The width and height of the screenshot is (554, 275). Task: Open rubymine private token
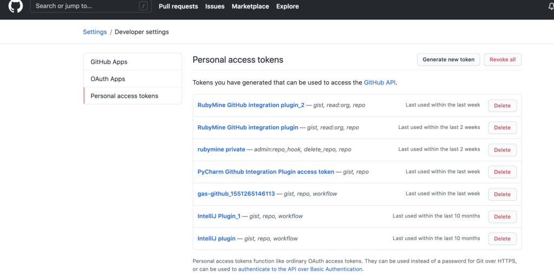pos(221,149)
